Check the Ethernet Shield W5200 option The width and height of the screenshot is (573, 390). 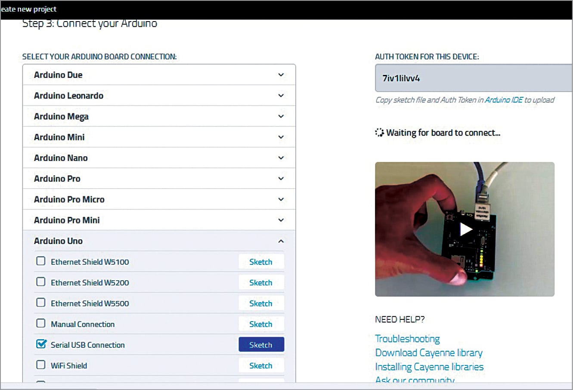40,282
